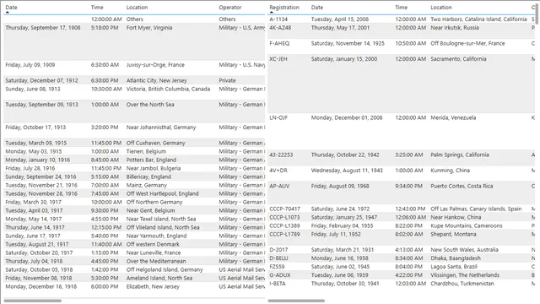Viewport: 540px width, 304px height.
Task: Select 'Off western Denmark' cell
Action: (x=153, y=244)
